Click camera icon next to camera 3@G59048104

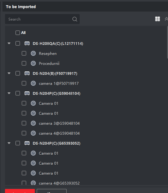pyautogui.click(x=33, y=123)
